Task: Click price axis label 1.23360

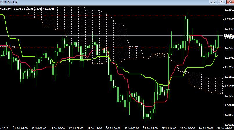Action: [x=229, y=29]
